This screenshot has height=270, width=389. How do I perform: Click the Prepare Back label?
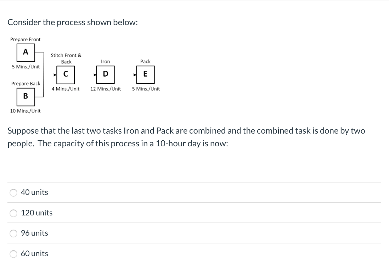26,84
